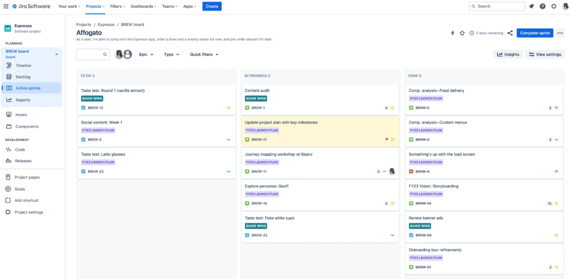The image size is (571, 279).
Task: Click the Backlog icon in the sidebar
Action: pos(9,77)
